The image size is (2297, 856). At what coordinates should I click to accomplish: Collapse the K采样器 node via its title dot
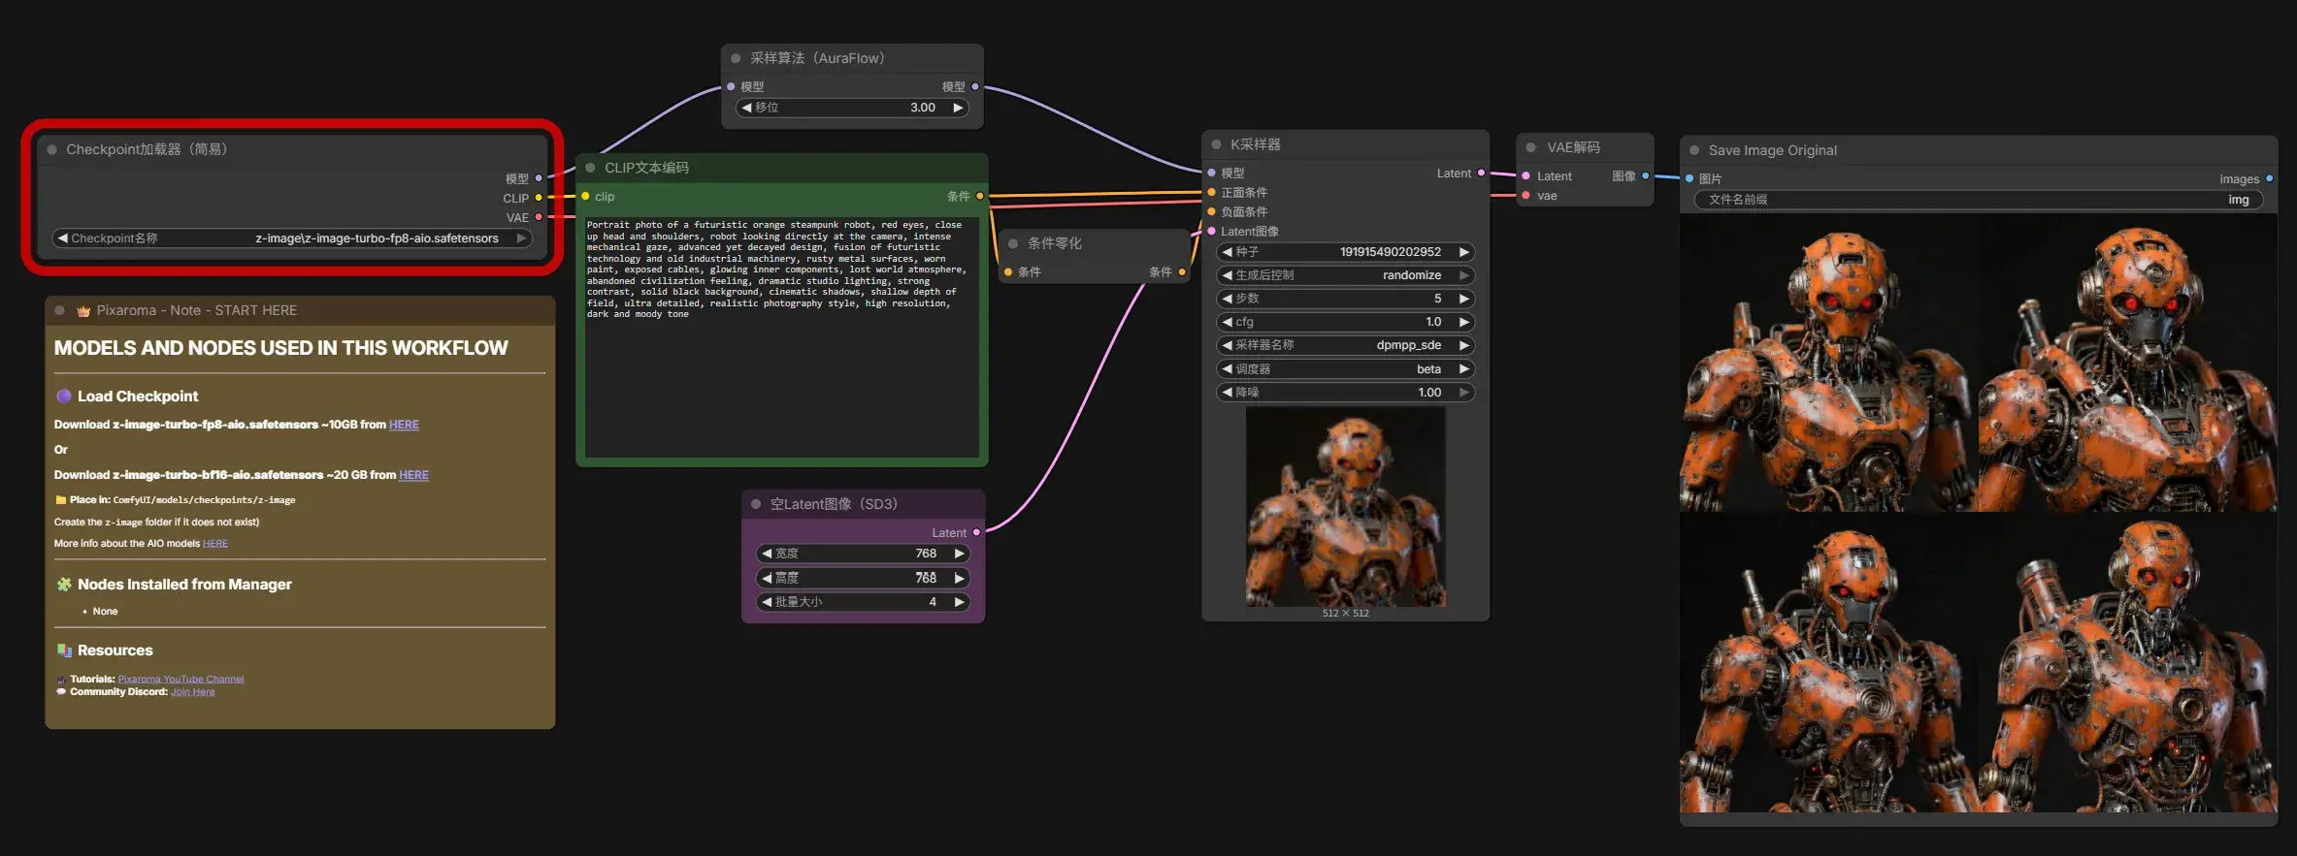click(1216, 144)
